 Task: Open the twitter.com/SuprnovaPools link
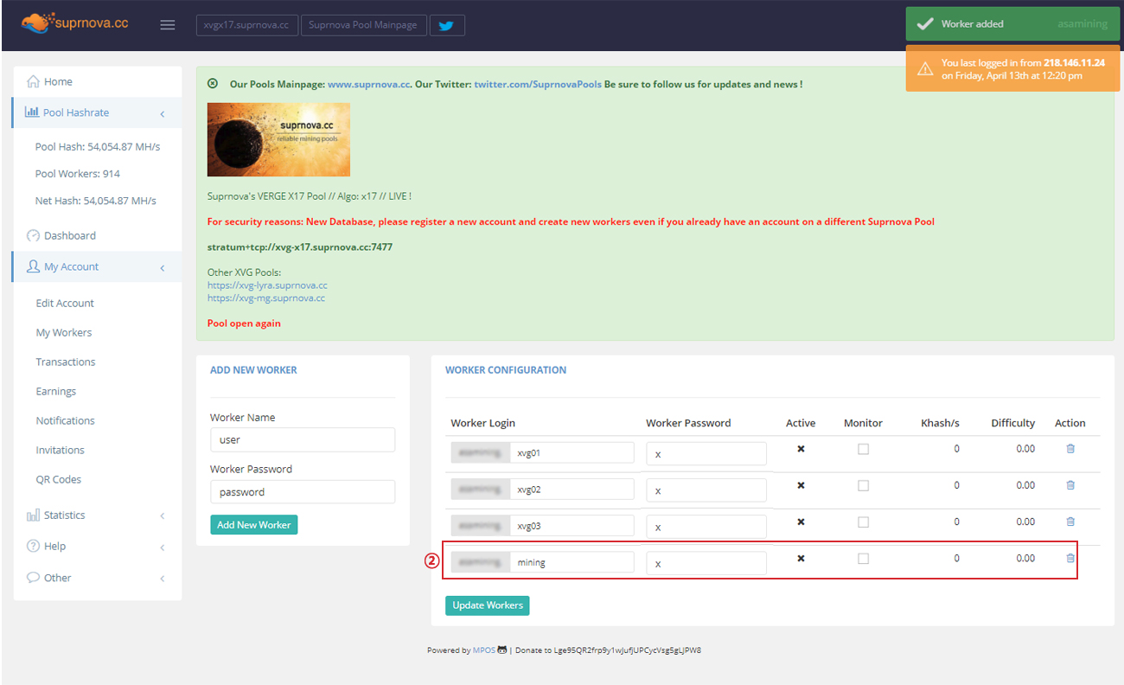(538, 84)
